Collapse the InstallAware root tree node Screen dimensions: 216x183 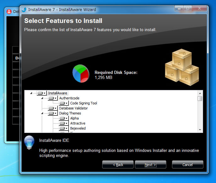point(31,93)
